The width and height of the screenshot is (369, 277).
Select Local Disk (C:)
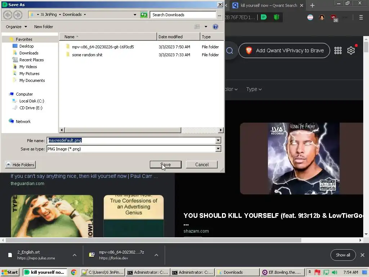32,101
